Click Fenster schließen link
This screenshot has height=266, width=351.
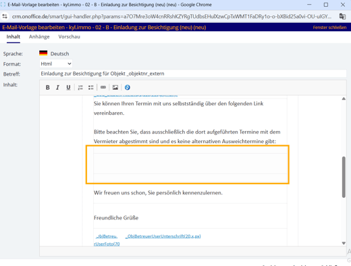[x=329, y=28]
